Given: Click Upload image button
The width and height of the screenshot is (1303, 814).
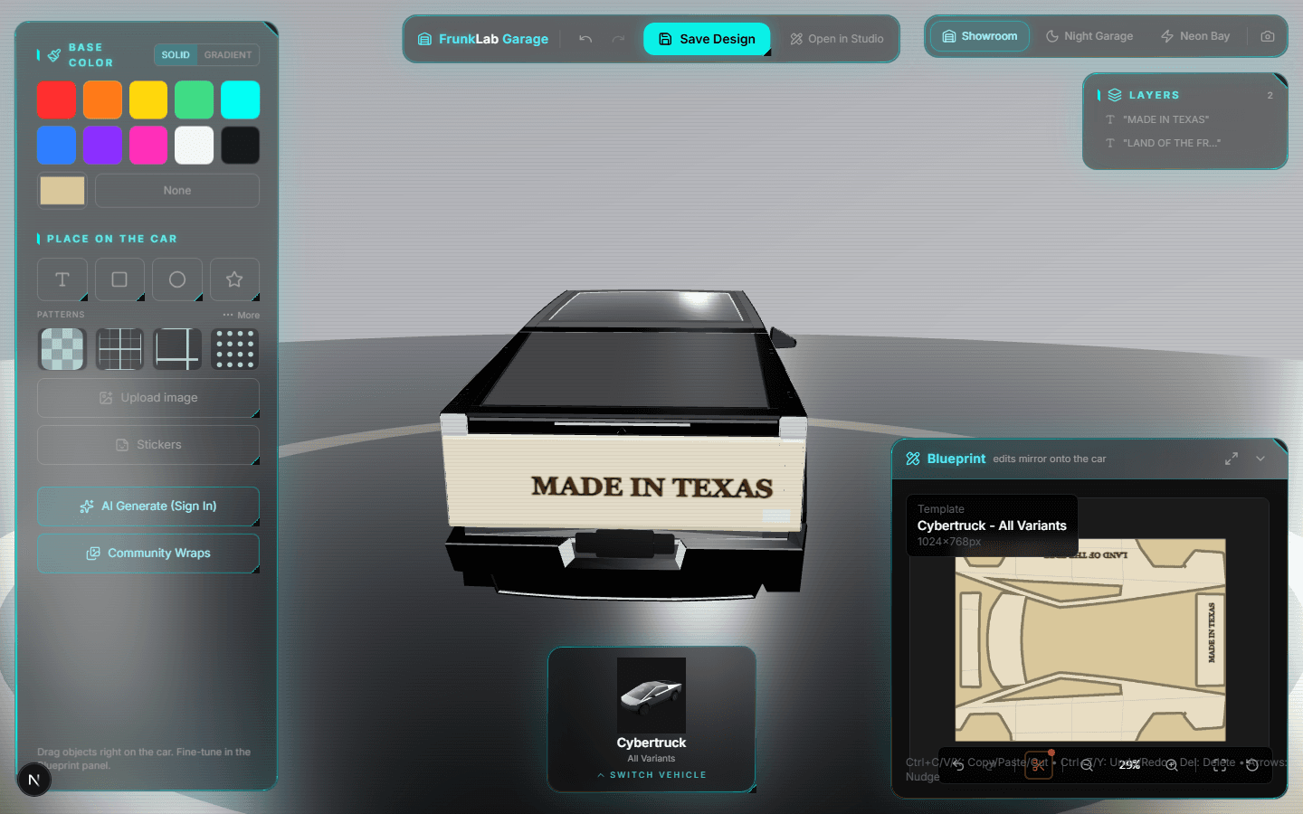Looking at the screenshot, I should pos(148,398).
